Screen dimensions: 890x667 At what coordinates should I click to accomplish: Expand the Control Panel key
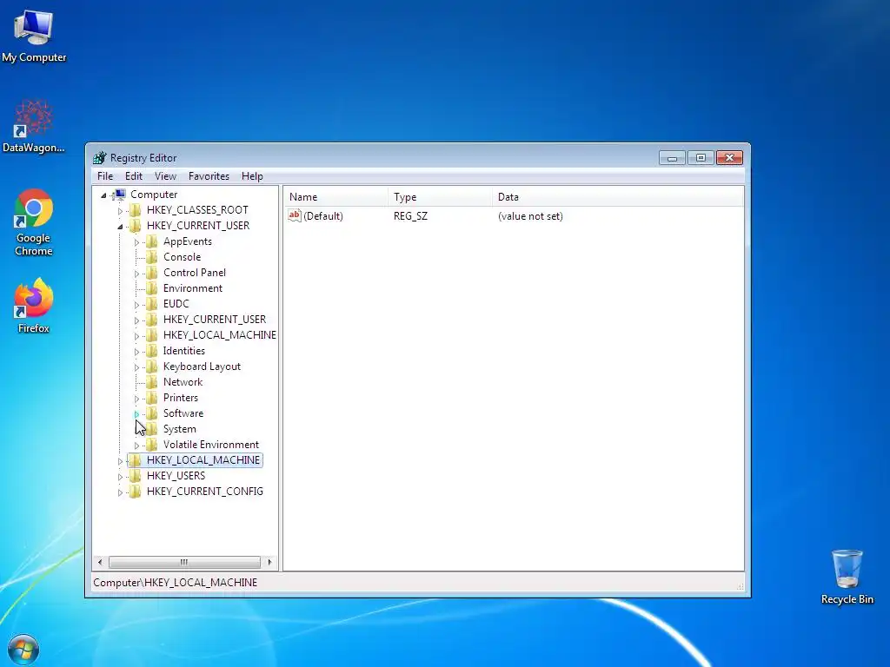pyautogui.click(x=136, y=274)
